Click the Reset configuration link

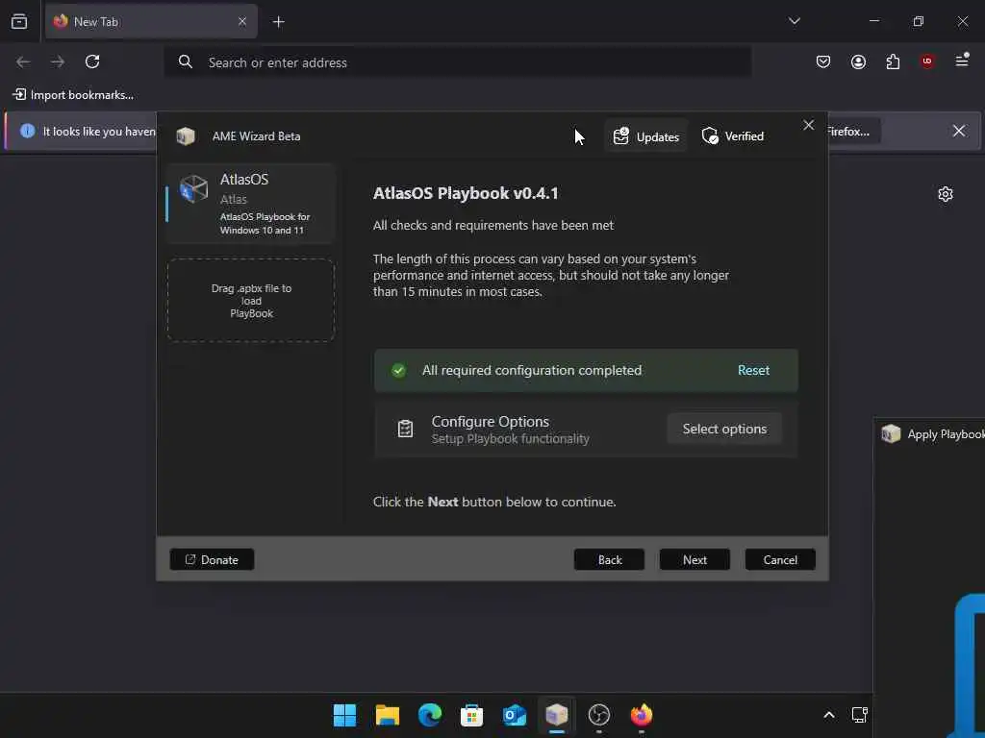(x=753, y=370)
